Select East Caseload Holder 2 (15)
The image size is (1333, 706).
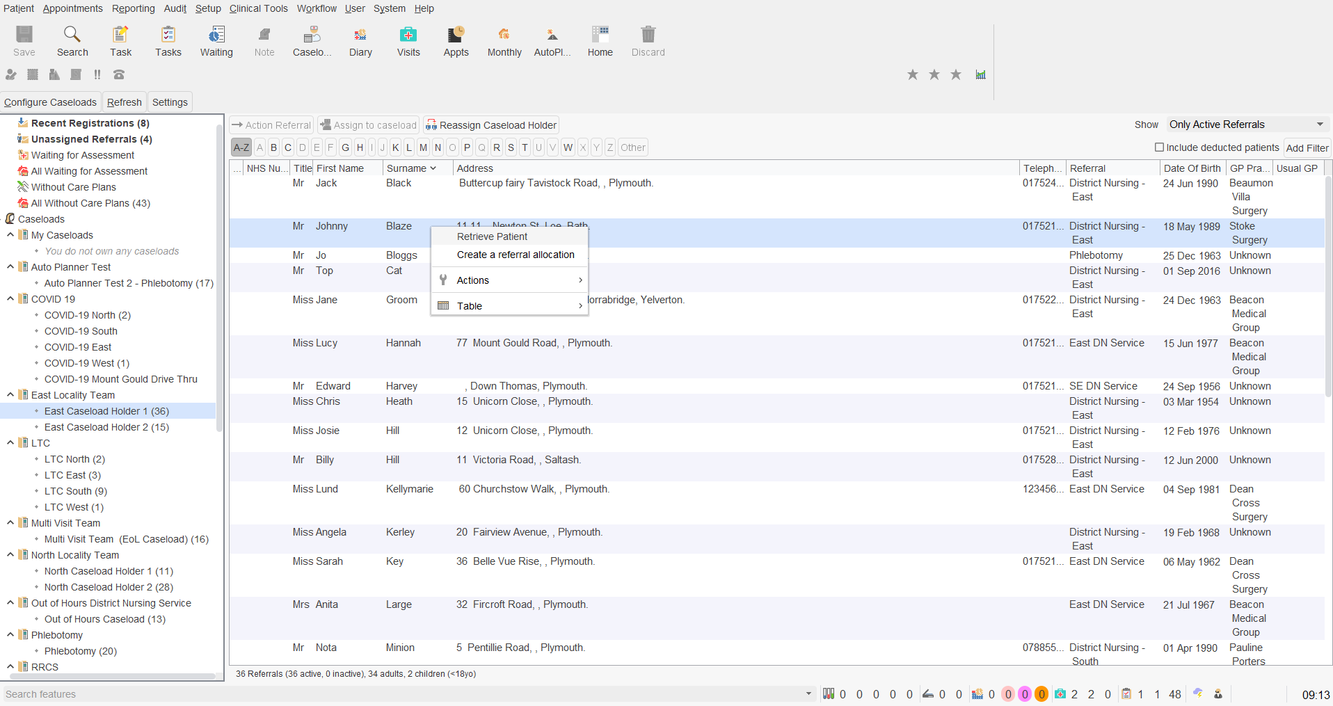[106, 427]
